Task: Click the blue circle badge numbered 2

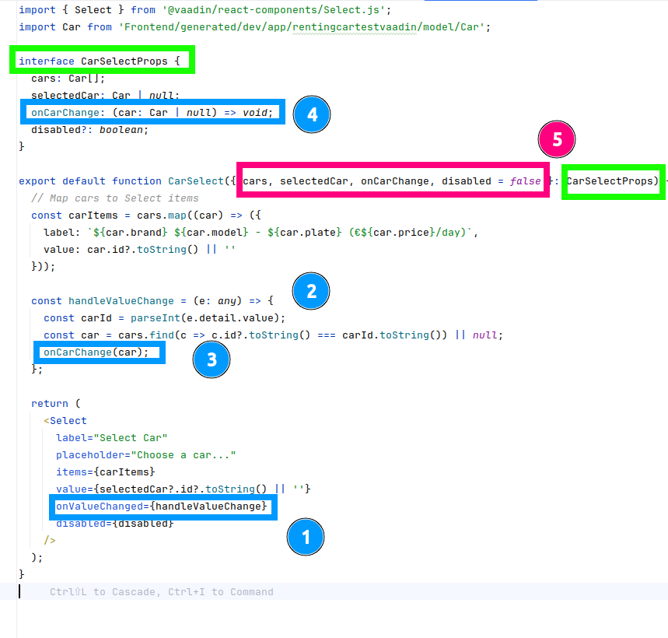Action: (311, 292)
